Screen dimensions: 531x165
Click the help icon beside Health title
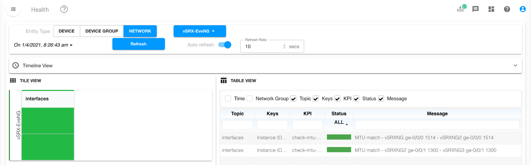[x=64, y=9]
